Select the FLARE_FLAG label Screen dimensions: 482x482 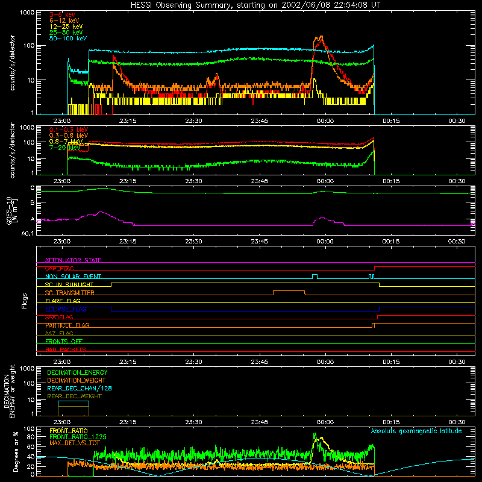pyautogui.click(x=63, y=301)
